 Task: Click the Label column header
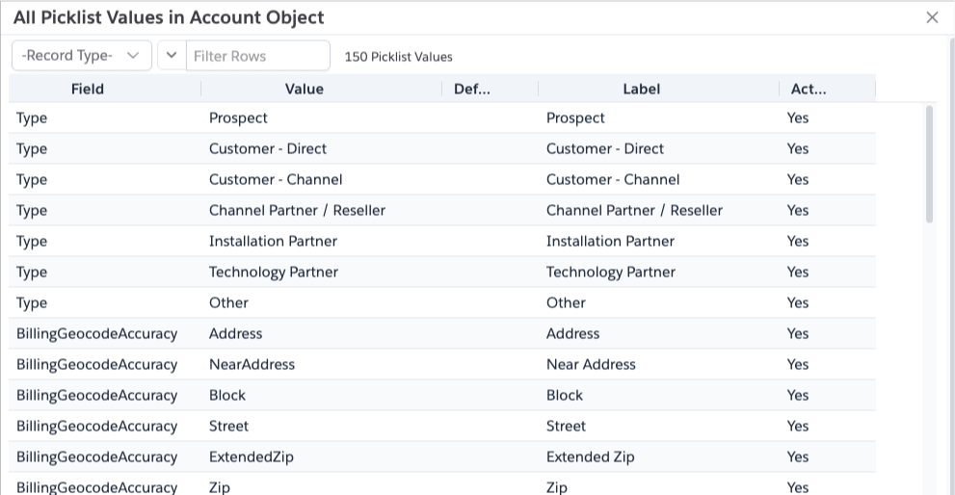642,89
